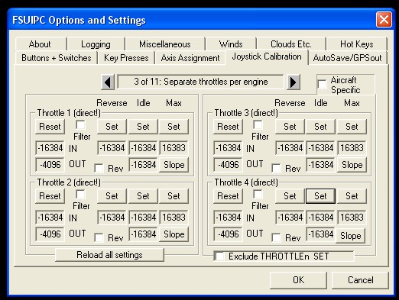The width and height of the screenshot is (399, 300).
Task: Go to previous calibration page arrow
Action: coord(108,82)
